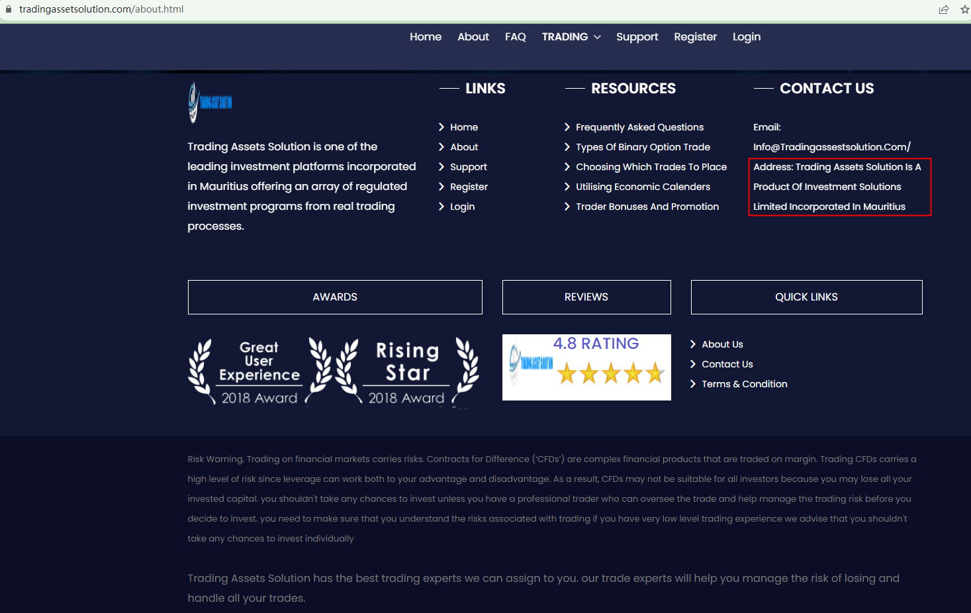Click the Terms & Condition quick link

click(744, 384)
